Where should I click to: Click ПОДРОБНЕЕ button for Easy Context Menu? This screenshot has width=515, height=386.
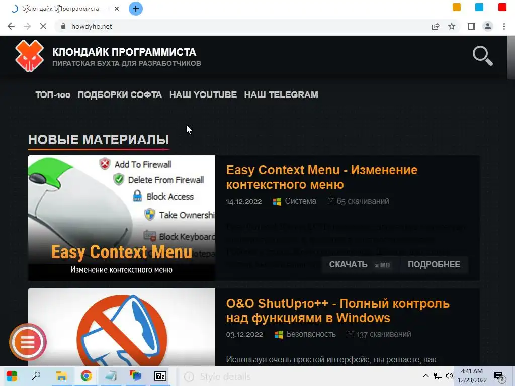[x=434, y=264]
